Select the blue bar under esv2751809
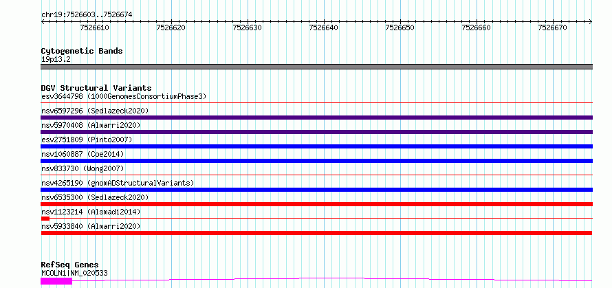The image size is (612, 288). pyautogui.click(x=316, y=146)
